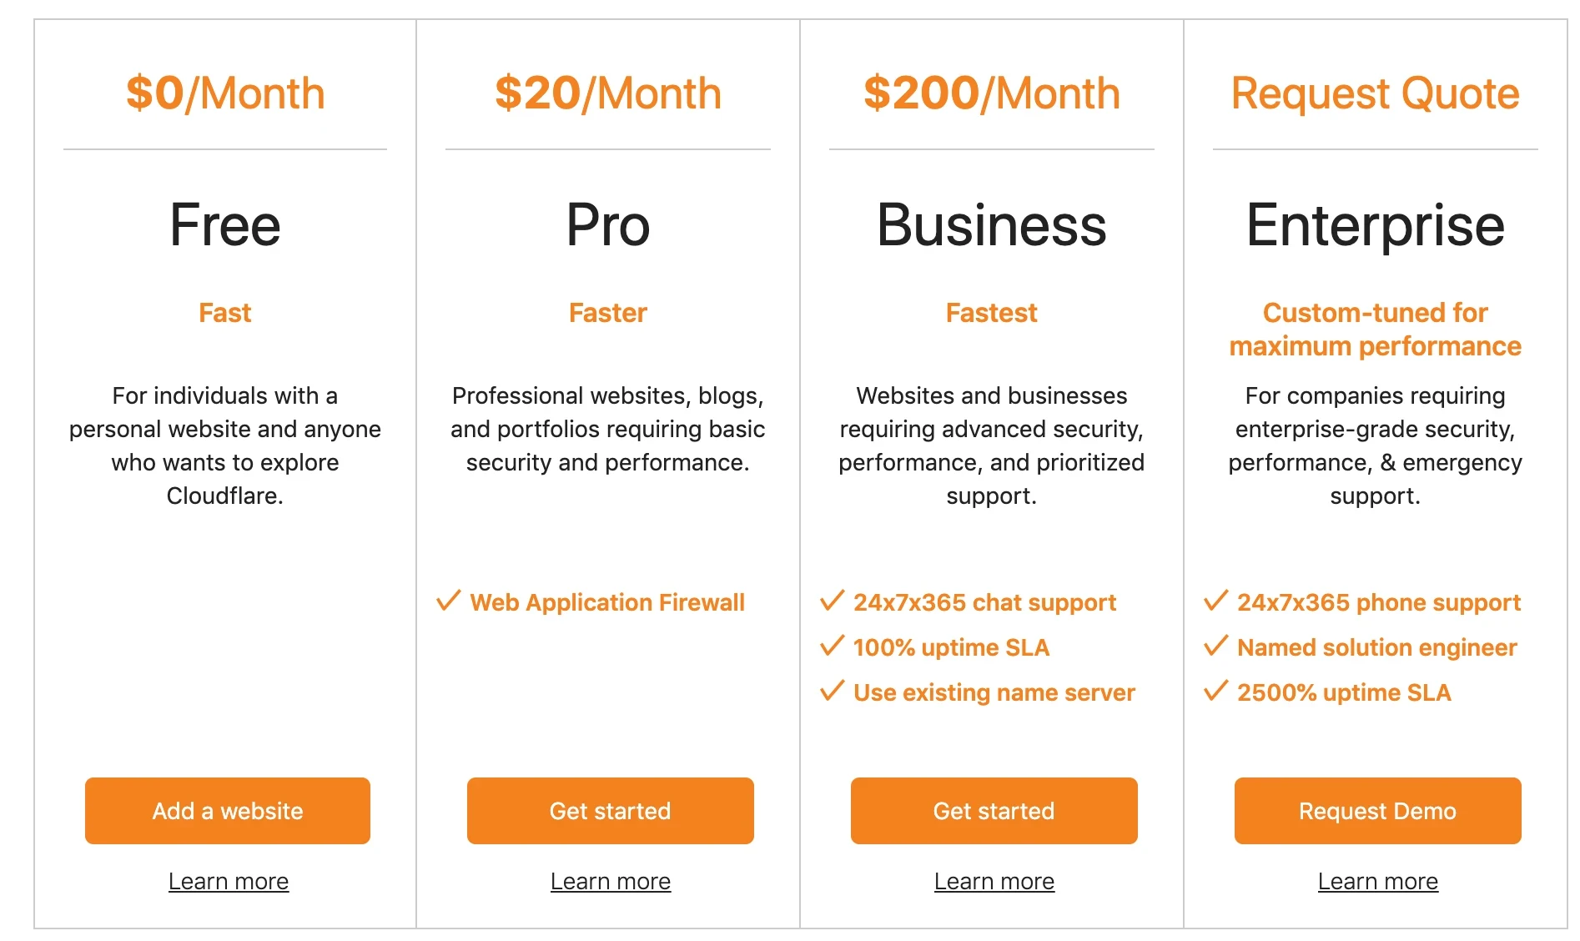This screenshot has width=1580, height=941.
Task: Open Learn more under the Free plan
Action: point(227,881)
